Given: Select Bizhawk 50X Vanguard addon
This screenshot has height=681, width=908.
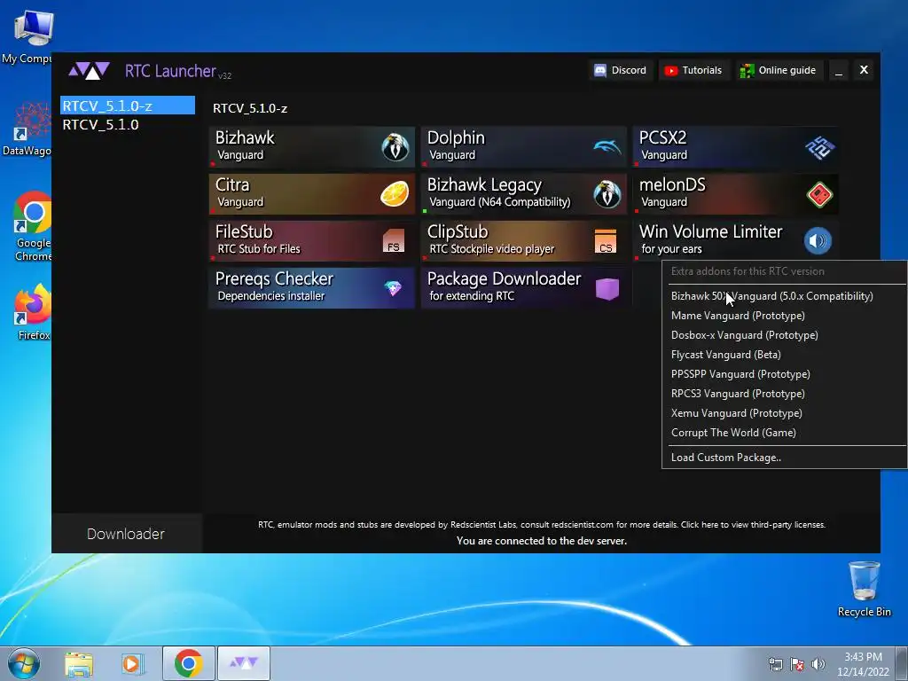Looking at the screenshot, I should coord(772,296).
